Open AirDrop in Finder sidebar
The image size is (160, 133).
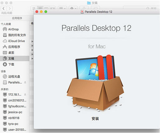click(15, 29)
